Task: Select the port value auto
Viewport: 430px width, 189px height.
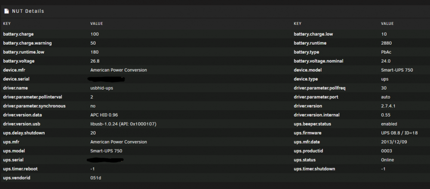Action: 386,97
